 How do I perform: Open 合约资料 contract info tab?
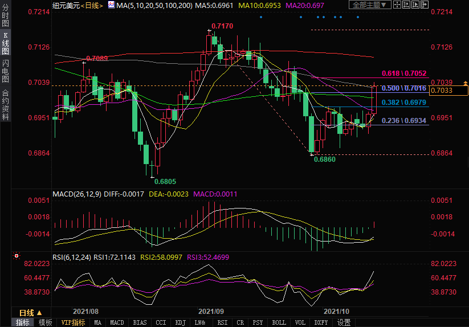6,104
